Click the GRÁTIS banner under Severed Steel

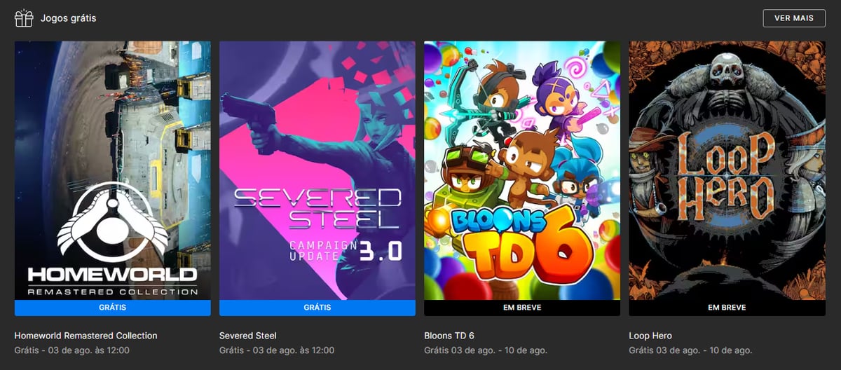pos(317,308)
